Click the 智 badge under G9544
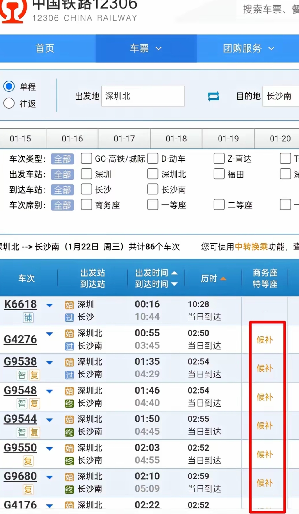The image size is (299, 514). 22,432
